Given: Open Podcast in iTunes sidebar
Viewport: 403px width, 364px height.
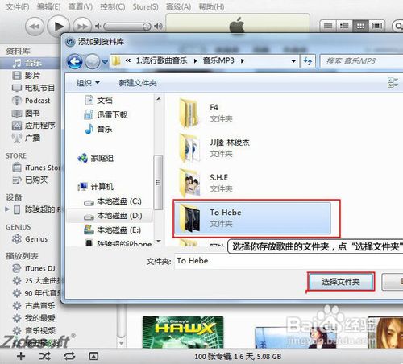Looking at the screenshot, I should coord(31,101).
